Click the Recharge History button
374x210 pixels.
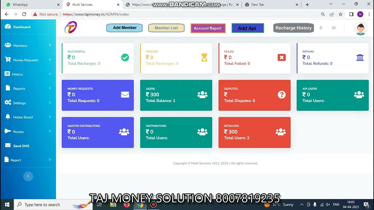click(x=293, y=28)
